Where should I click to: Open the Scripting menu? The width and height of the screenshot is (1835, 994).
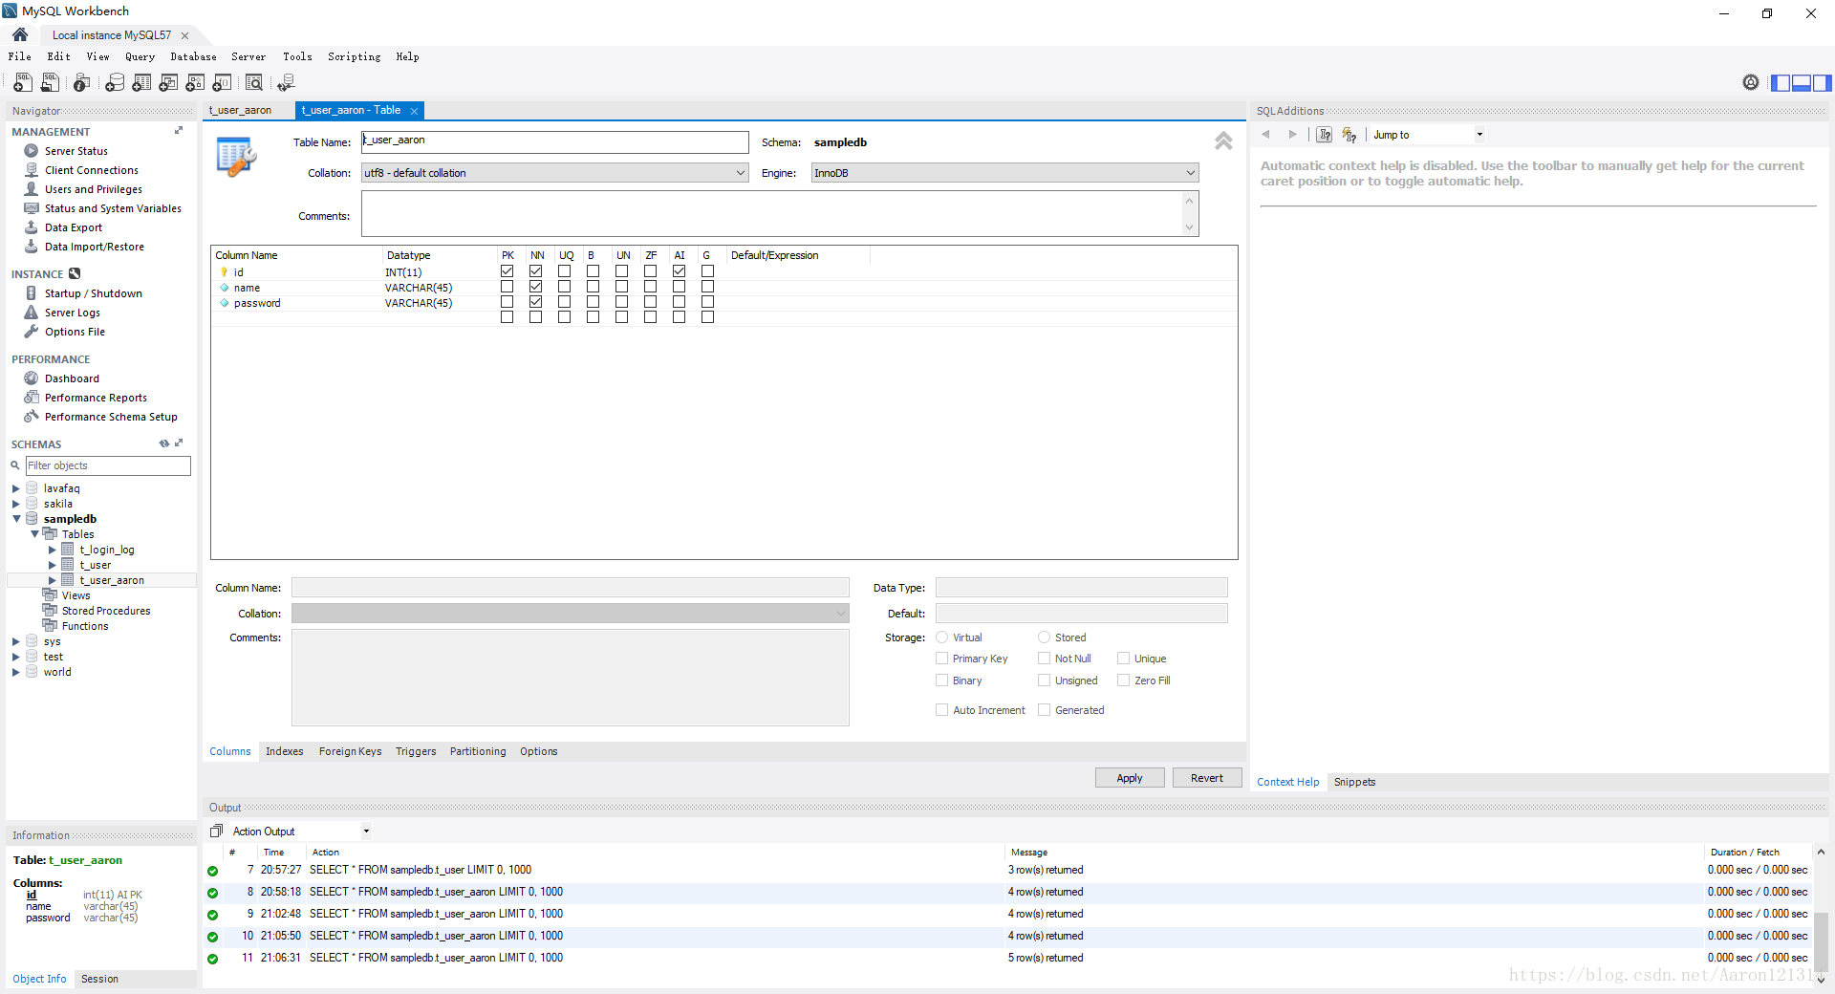coord(354,56)
